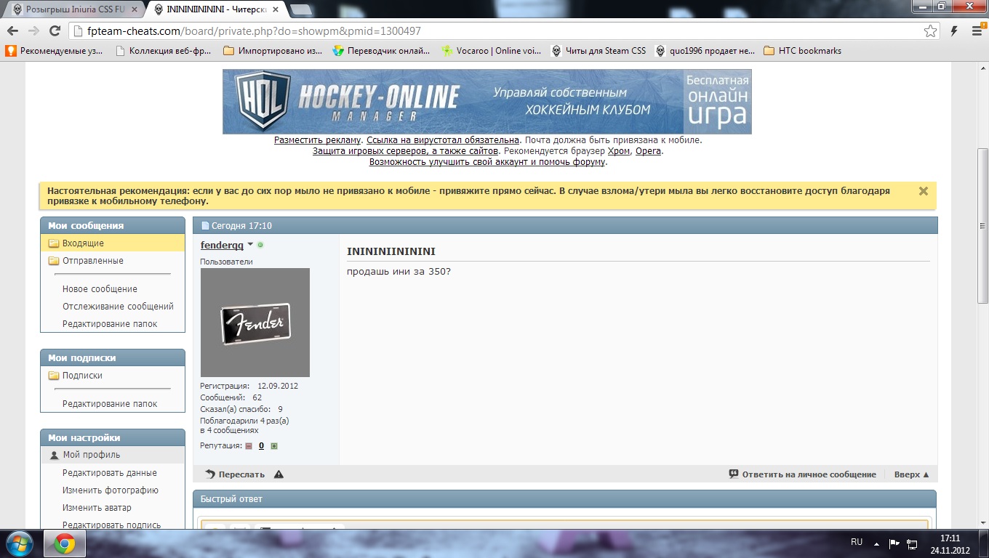Viewport: 989px width, 558px height.
Task: Click the green positive reputation icon
Action: point(274,446)
